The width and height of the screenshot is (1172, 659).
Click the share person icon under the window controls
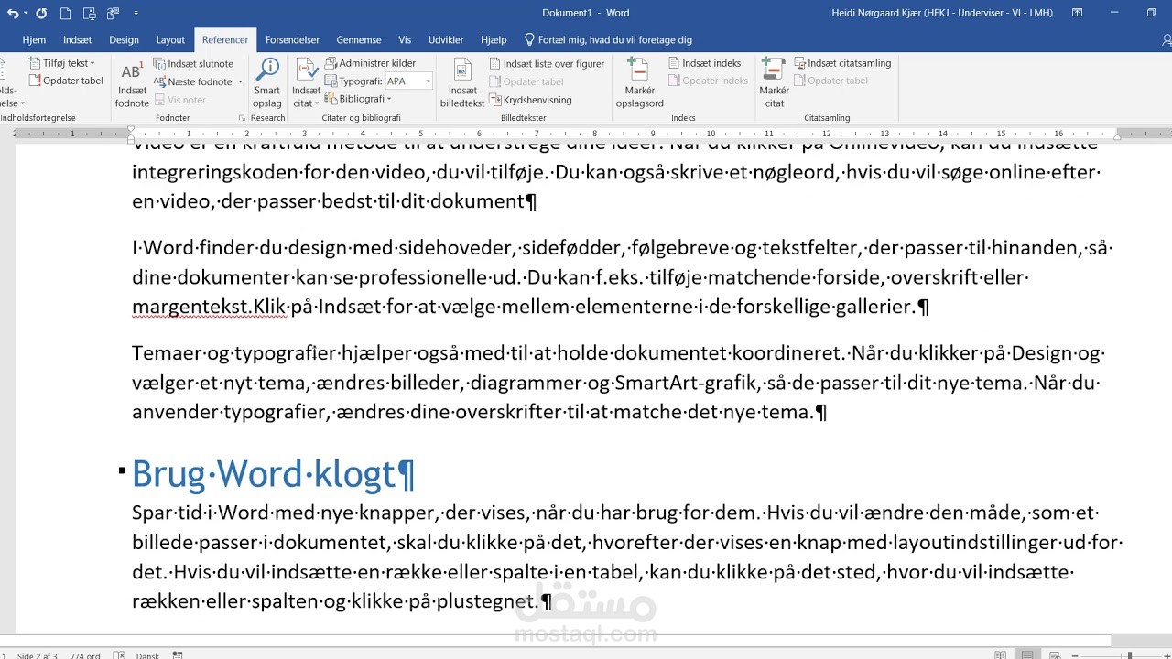[1167, 40]
